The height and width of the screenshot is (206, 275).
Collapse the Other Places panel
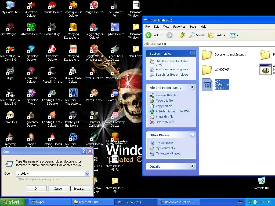[192, 135]
